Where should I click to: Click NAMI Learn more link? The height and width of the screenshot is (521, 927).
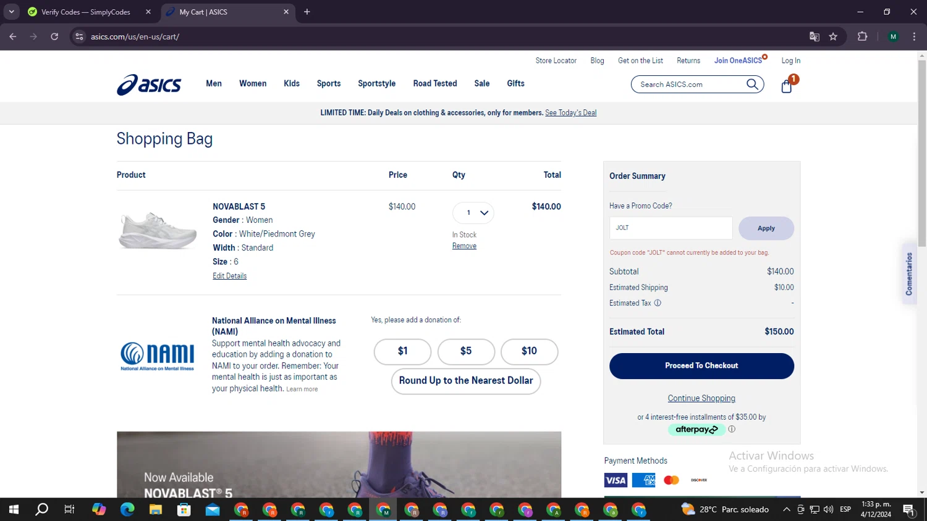[x=302, y=389]
